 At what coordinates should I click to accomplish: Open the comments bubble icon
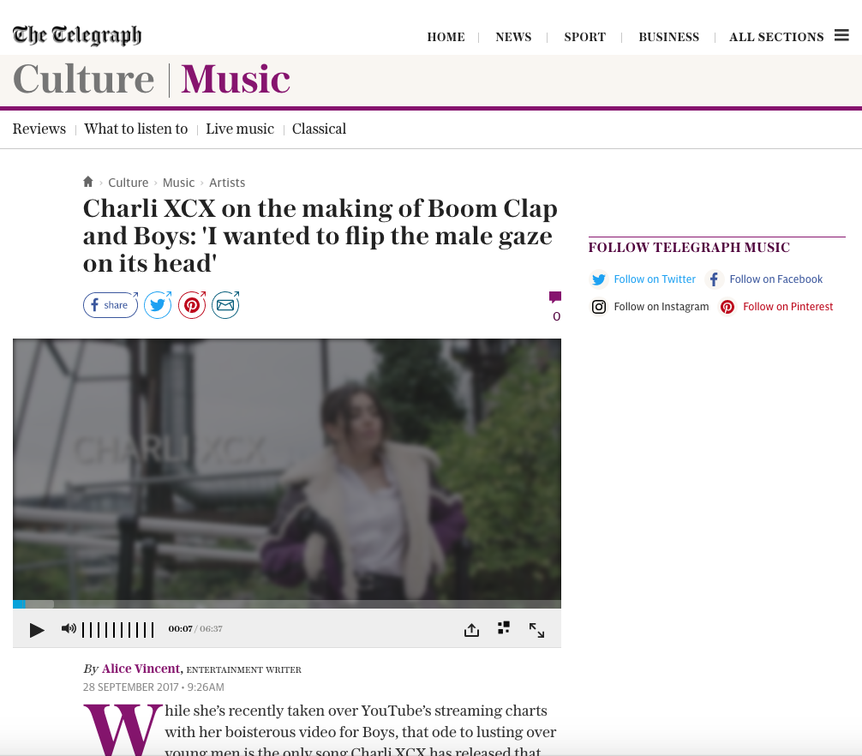(555, 297)
